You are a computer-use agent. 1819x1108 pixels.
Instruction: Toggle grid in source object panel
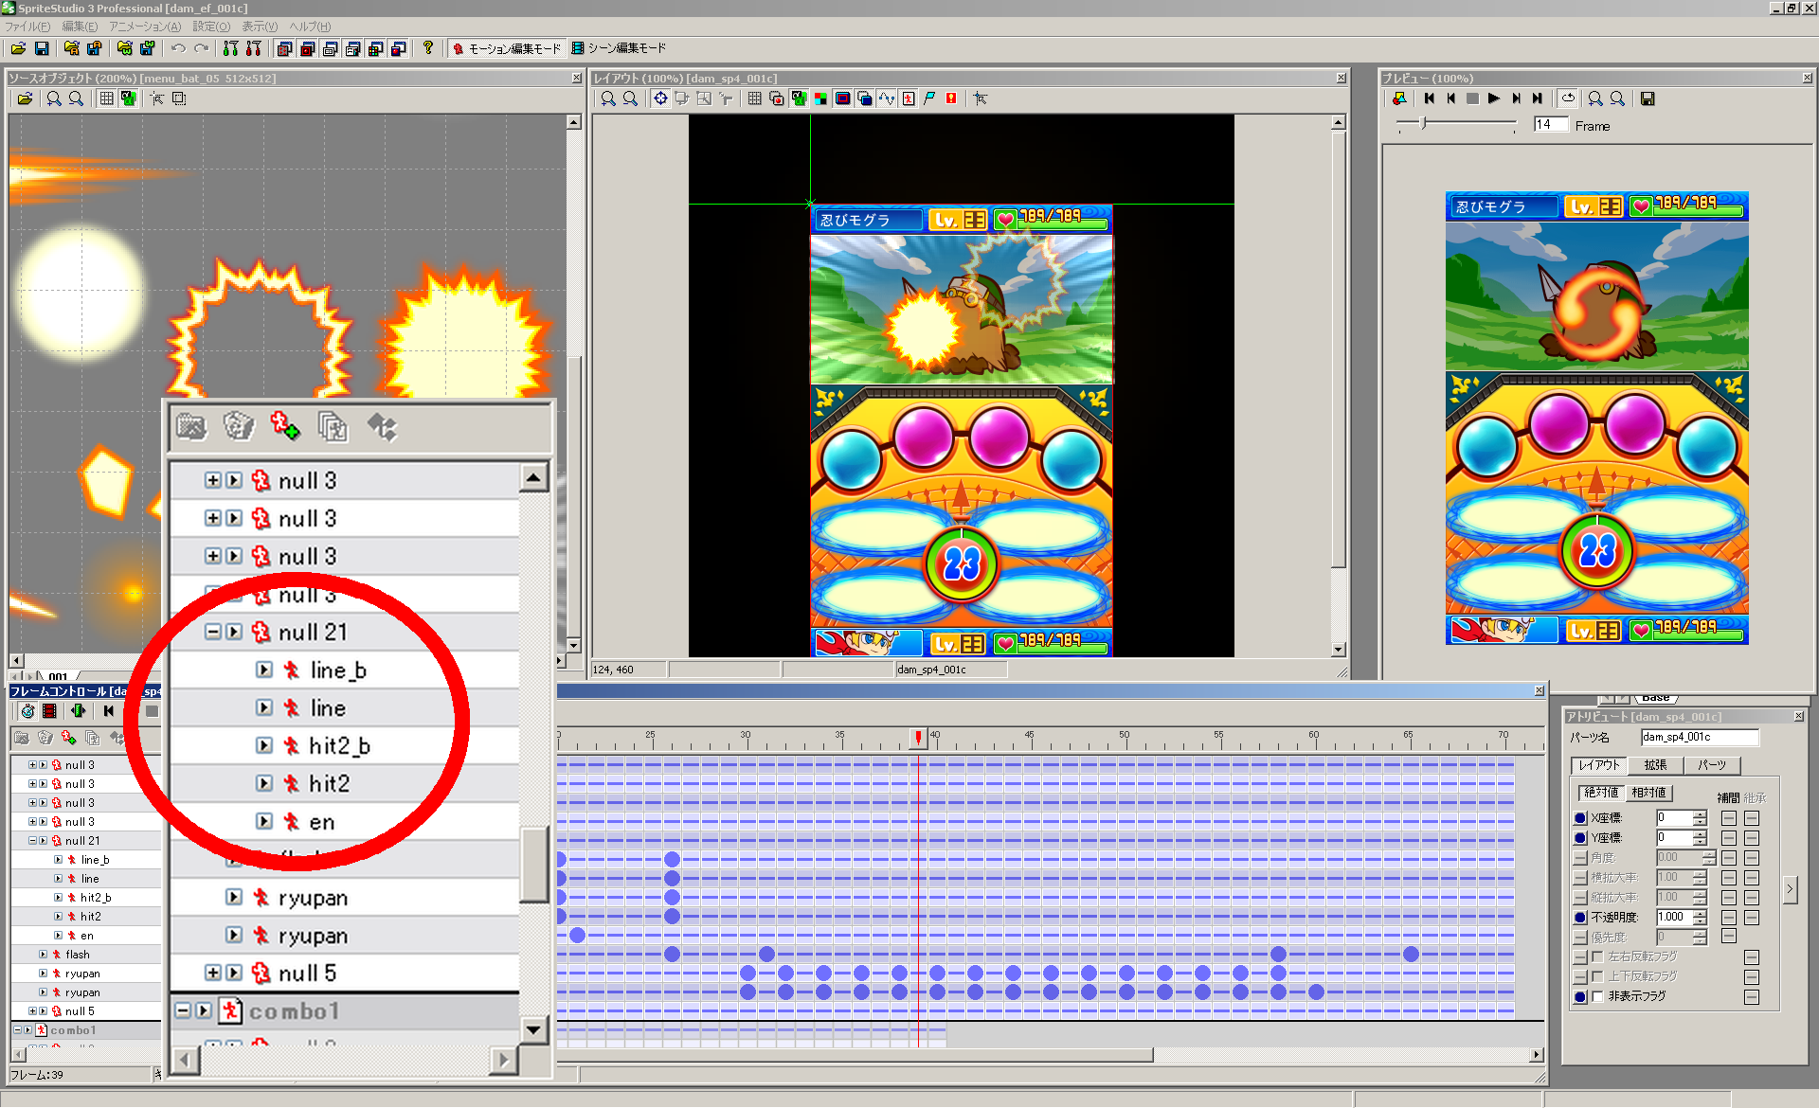coord(106,98)
